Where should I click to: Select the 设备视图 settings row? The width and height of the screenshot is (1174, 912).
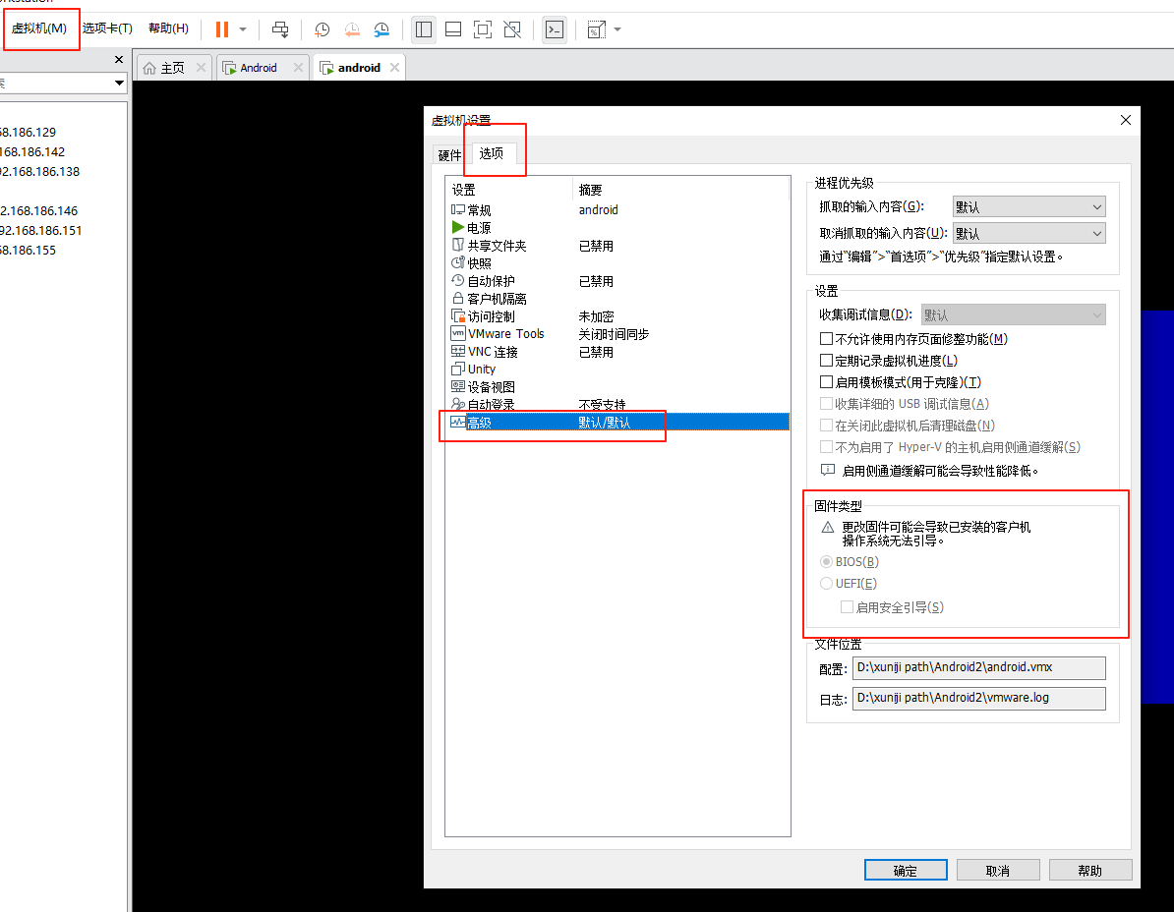pos(616,387)
